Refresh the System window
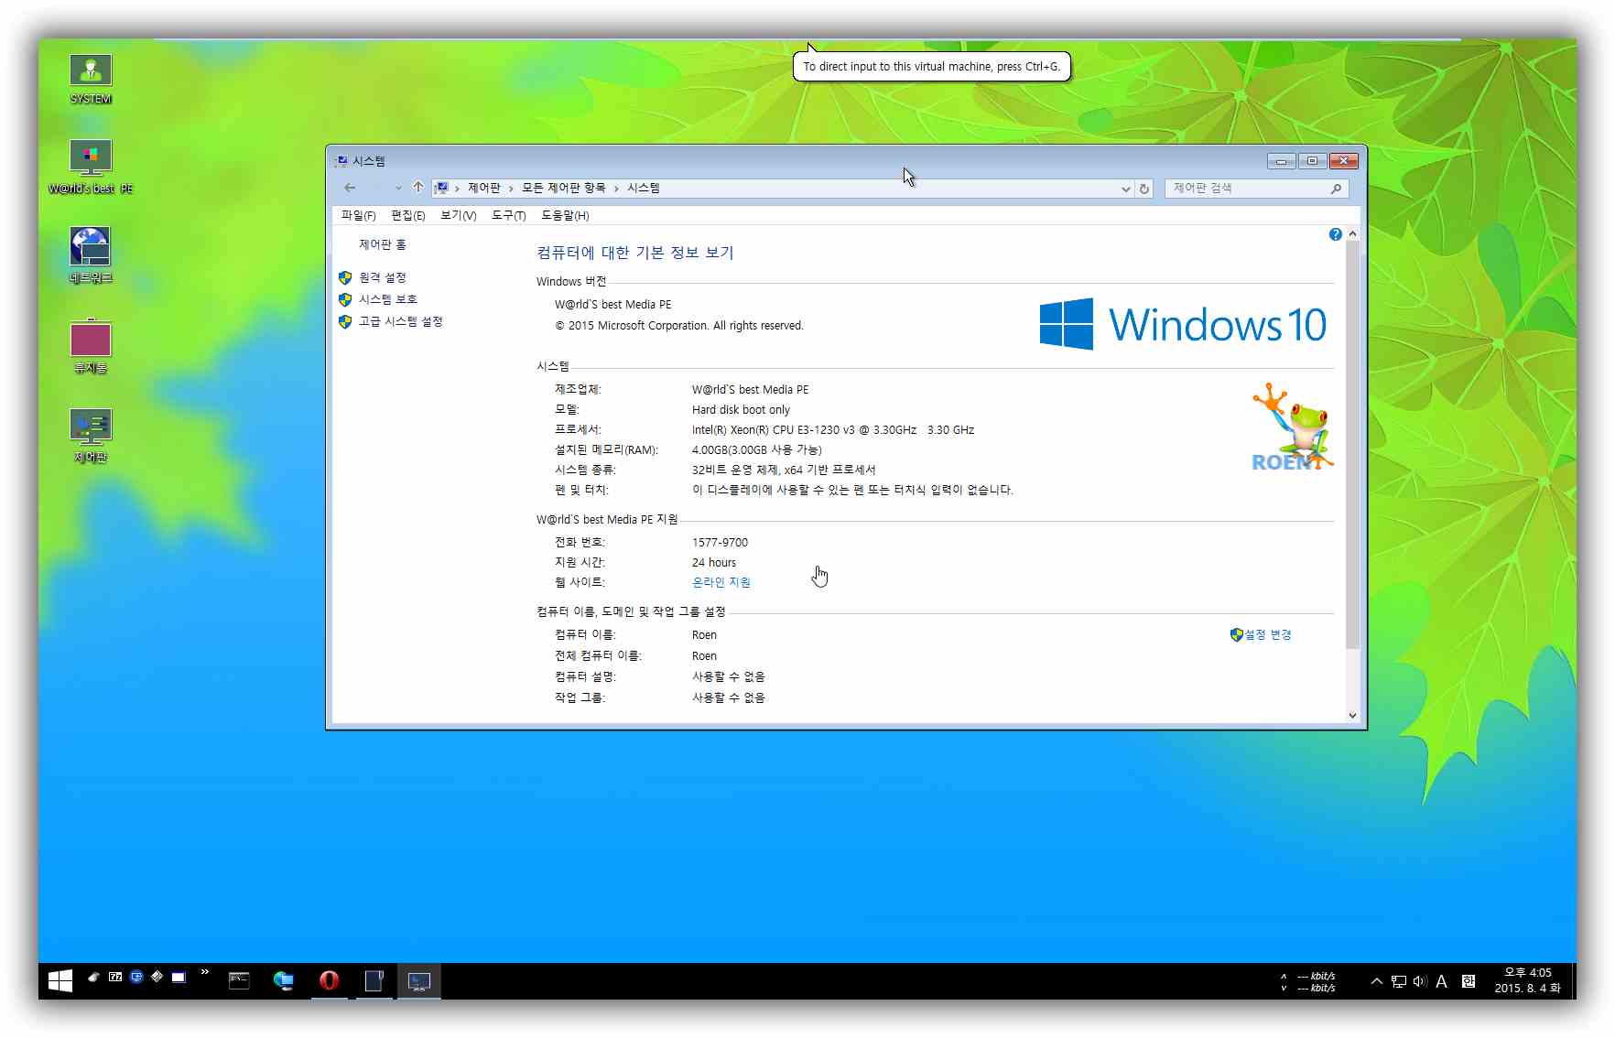This screenshot has width=1615, height=1038. point(1144,189)
